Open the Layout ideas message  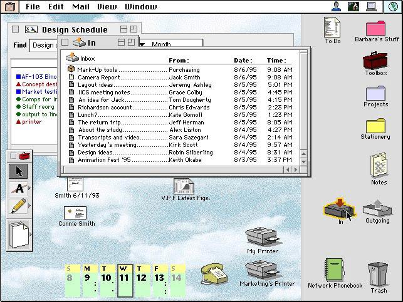click(x=180, y=84)
